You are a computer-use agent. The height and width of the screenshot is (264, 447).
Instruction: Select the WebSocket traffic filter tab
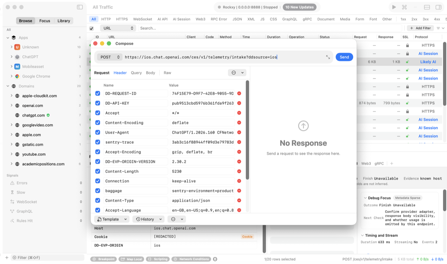click(143, 19)
